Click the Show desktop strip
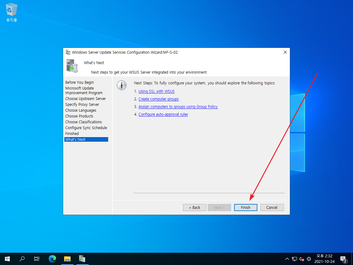Viewport: 353px width, 265px height. pos(352,259)
